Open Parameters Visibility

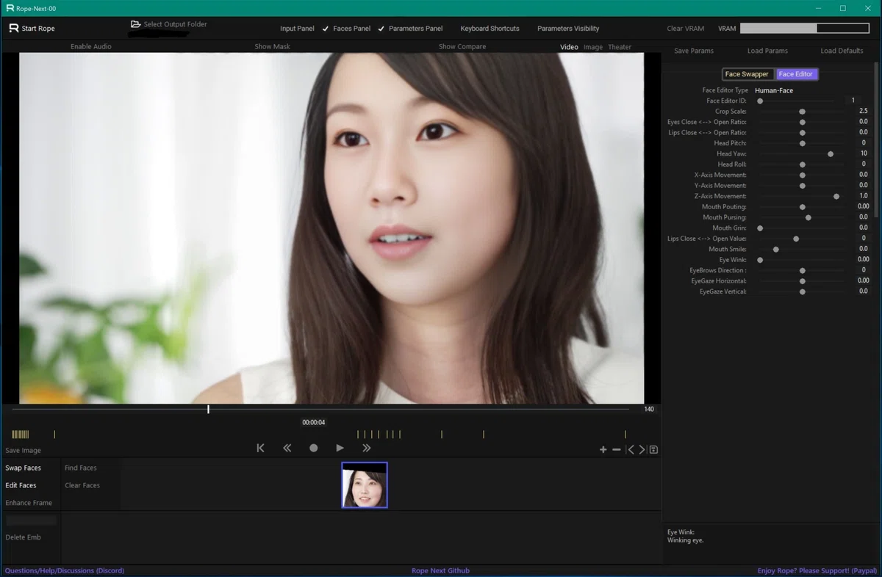pyautogui.click(x=568, y=29)
